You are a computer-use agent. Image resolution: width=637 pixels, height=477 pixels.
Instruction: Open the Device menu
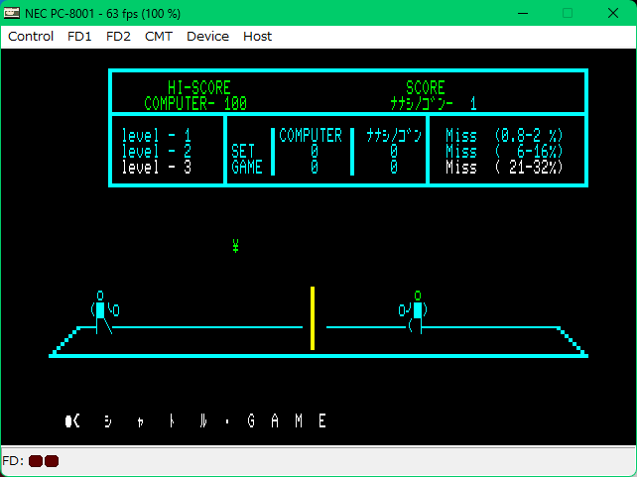tap(207, 36)
